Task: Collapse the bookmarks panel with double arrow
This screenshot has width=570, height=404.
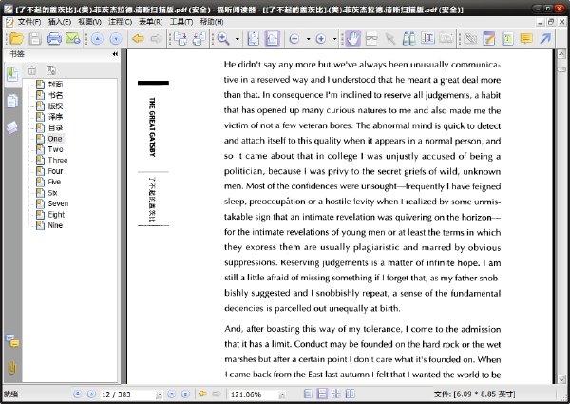Action: point(115,54)
